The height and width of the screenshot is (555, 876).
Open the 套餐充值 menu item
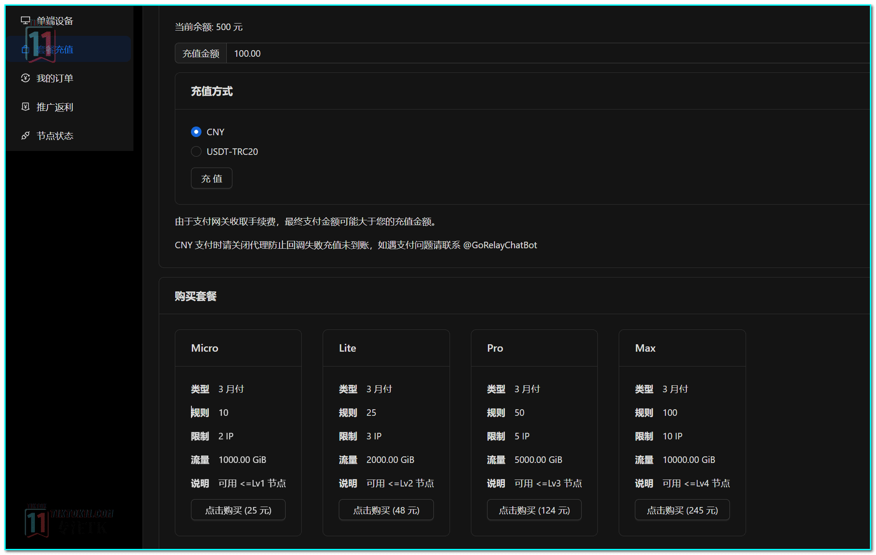coord(68,49)
